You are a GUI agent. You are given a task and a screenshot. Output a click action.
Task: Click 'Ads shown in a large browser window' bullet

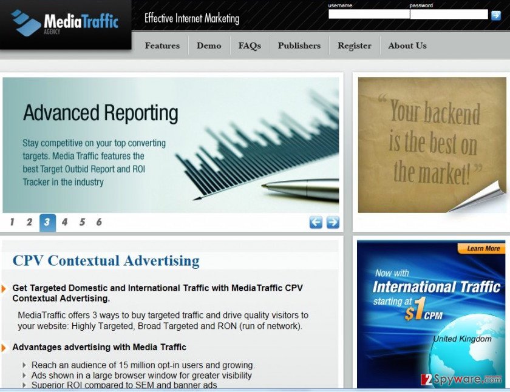141,376
